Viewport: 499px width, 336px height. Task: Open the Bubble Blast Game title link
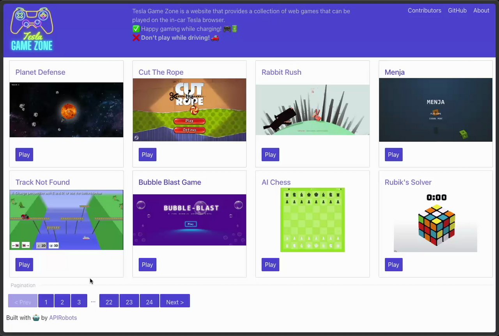tap(170, 182)
